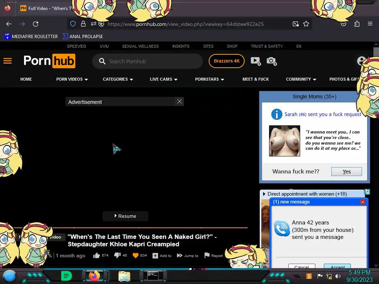Bookmark this page with the star icon

(x=306, y=24)
